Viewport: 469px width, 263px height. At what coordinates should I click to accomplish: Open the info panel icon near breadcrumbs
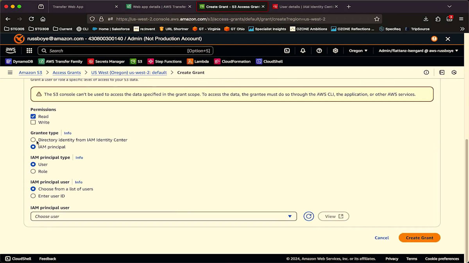point(426,72)
